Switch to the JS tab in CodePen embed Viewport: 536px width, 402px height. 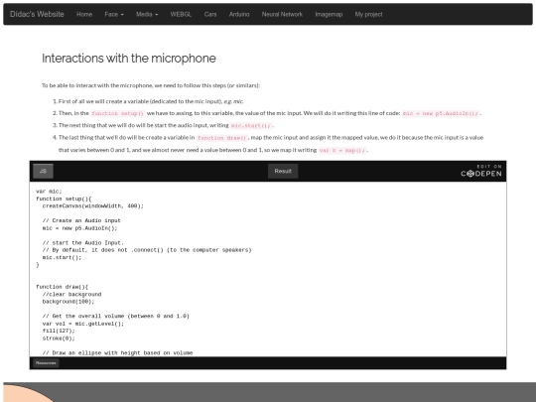(43, 171)
